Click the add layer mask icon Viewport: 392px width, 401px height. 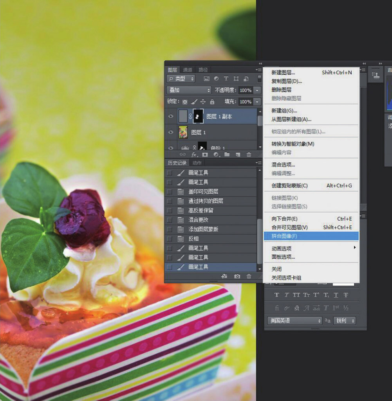pos(205,155)
